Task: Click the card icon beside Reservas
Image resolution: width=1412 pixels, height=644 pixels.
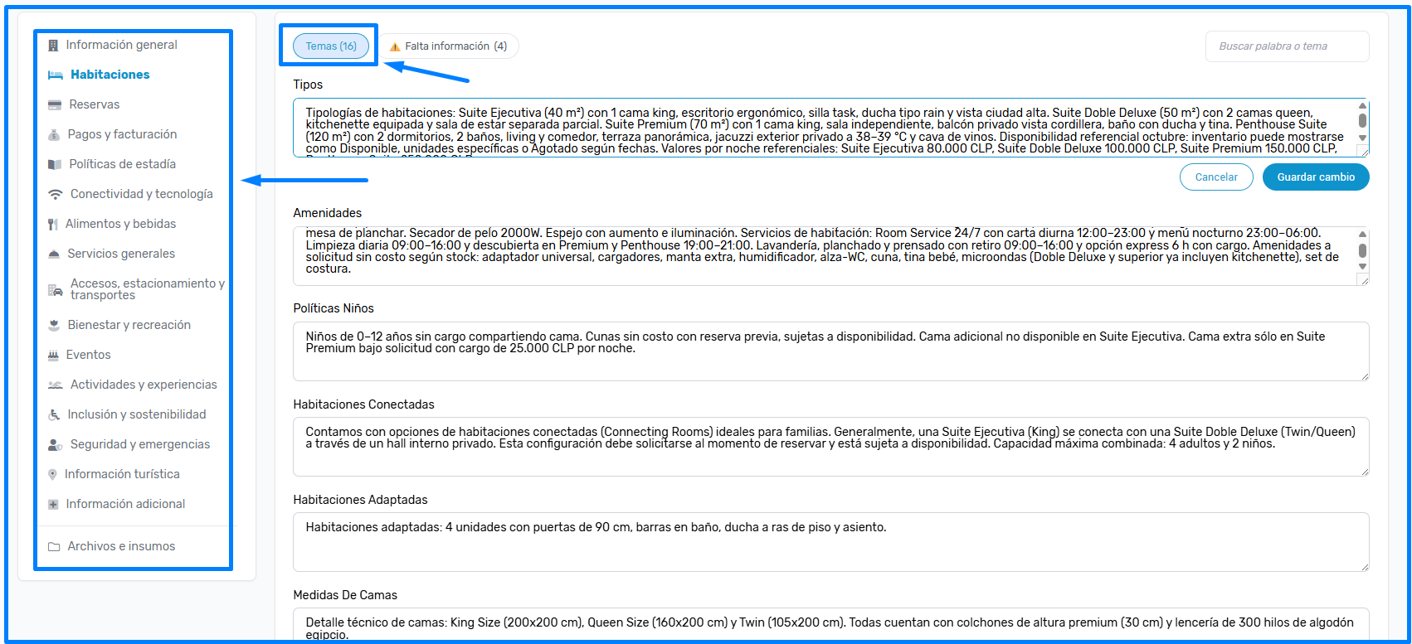Action: [55, 104]
